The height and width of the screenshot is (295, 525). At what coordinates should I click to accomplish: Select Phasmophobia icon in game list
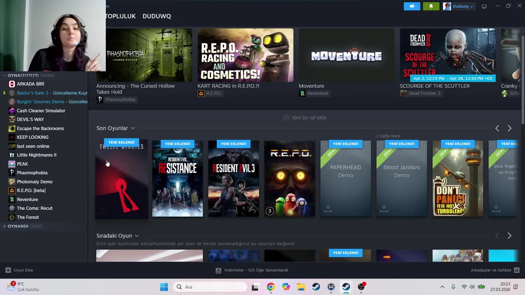12,173
